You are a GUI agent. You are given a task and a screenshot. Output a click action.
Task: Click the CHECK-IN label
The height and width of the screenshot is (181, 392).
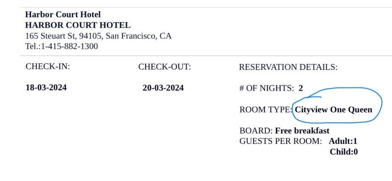point(48,67)
